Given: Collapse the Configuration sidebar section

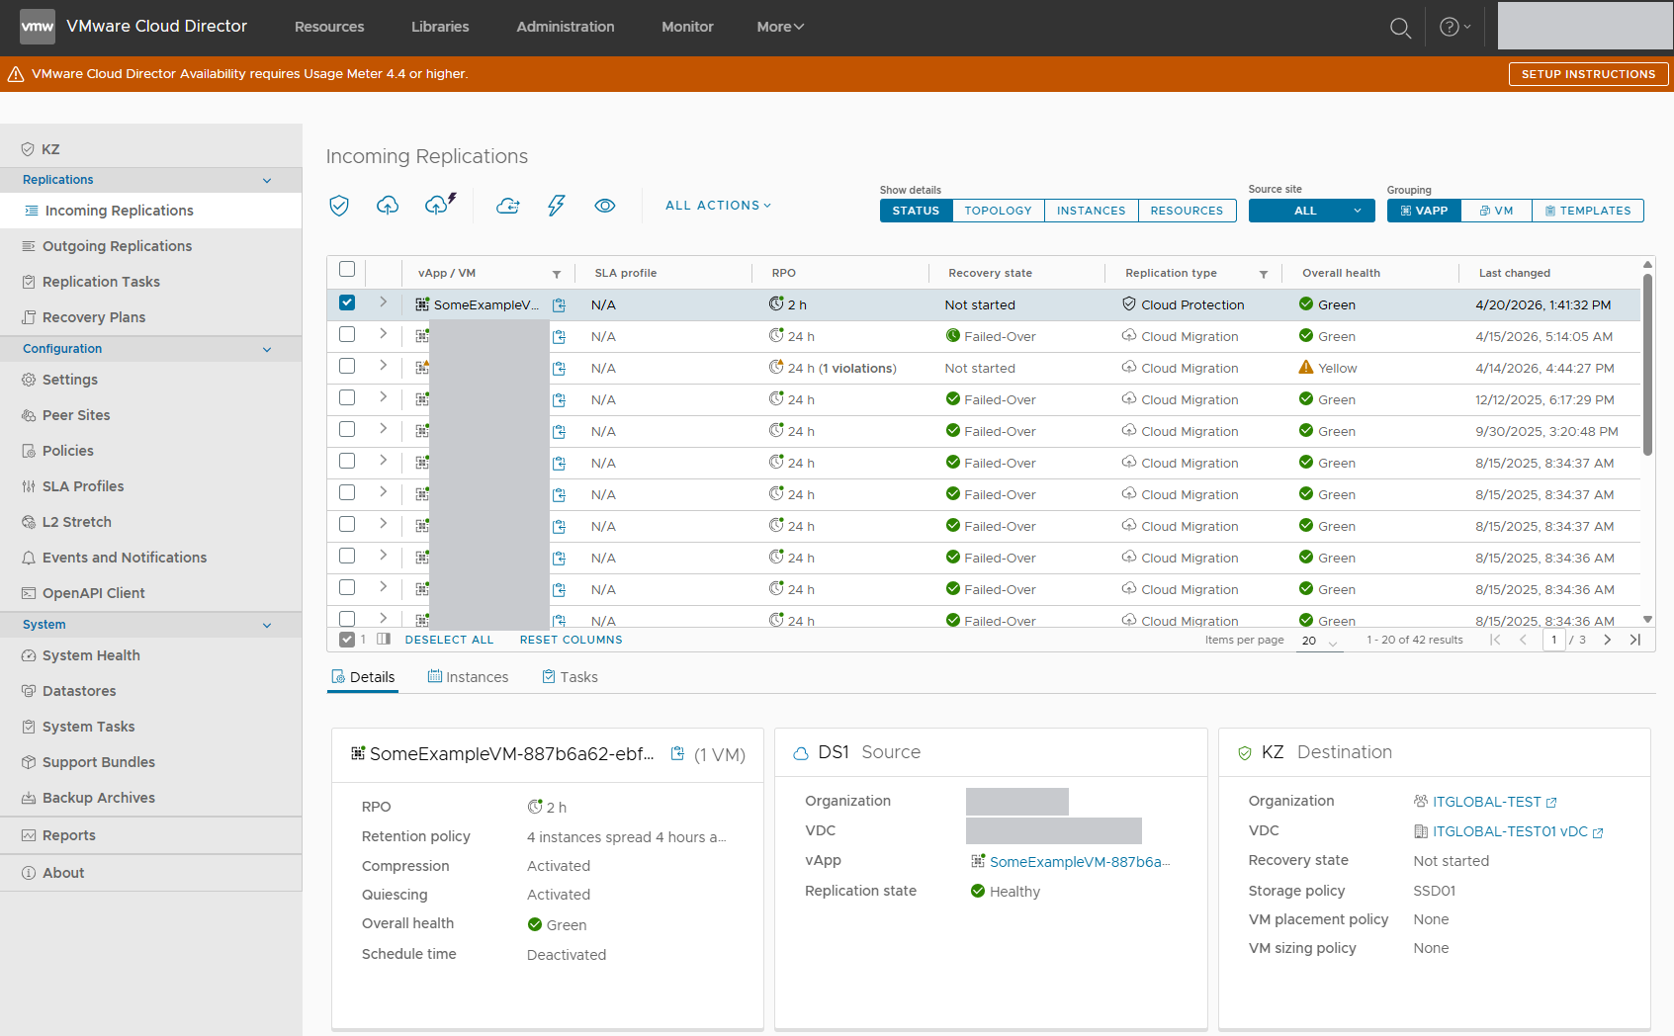Looking at the screenshot, I should (267, 349).
